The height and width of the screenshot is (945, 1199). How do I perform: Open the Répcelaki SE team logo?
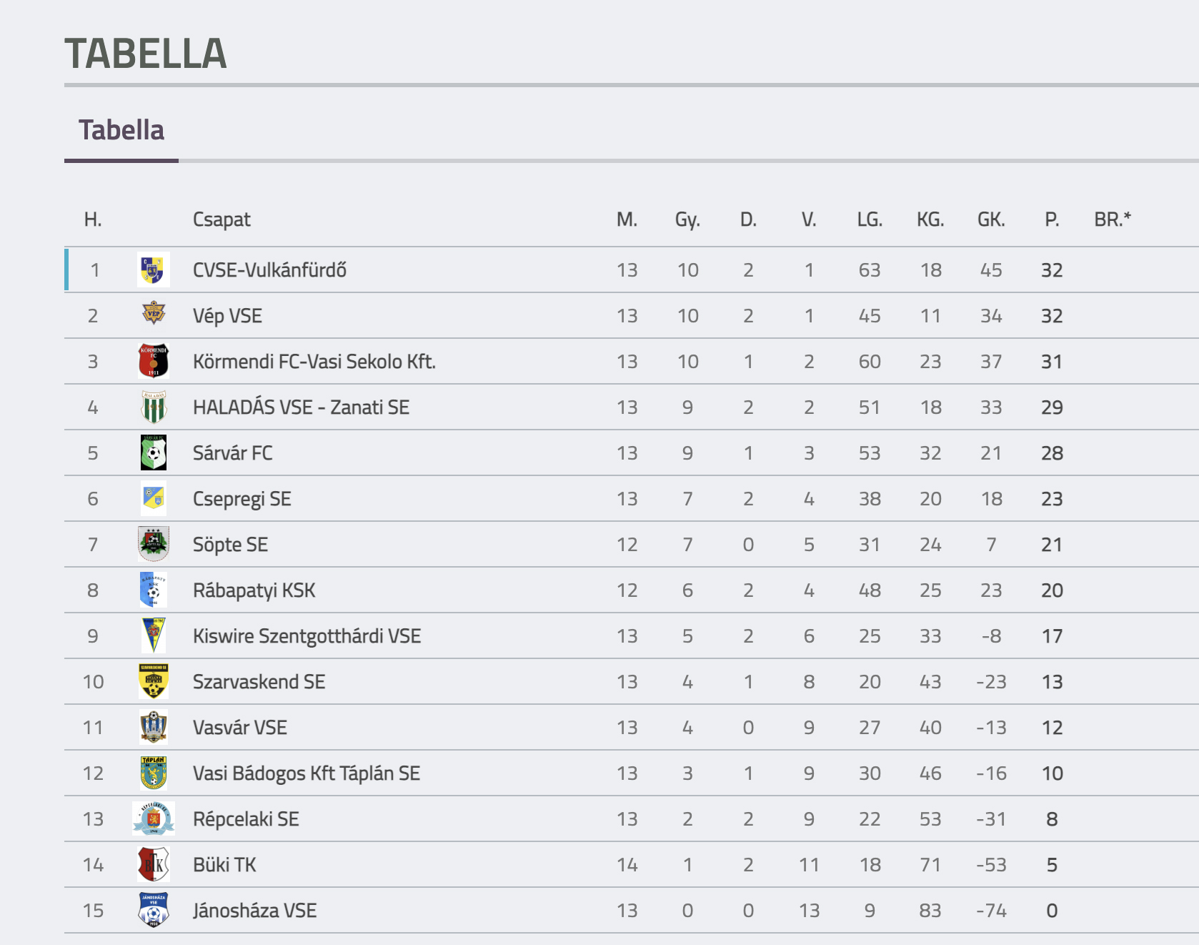154,818
